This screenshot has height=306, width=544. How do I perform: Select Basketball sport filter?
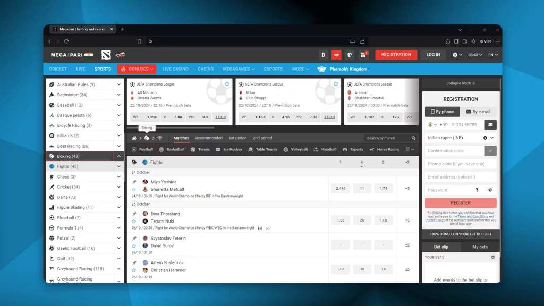tap(172, 149)
